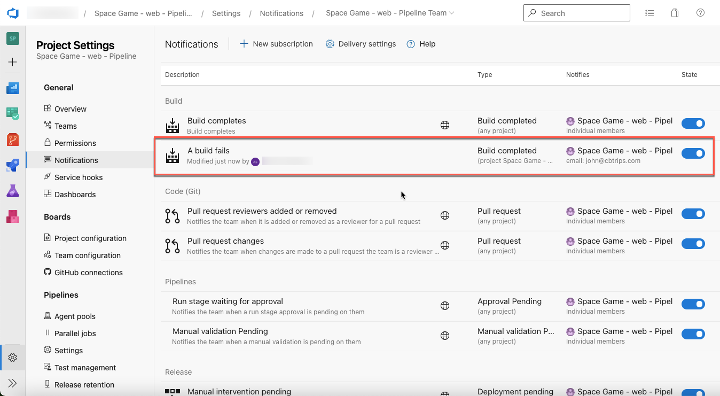
Task: Open the shopping bag marketplace icon
Action: [675, 13]
